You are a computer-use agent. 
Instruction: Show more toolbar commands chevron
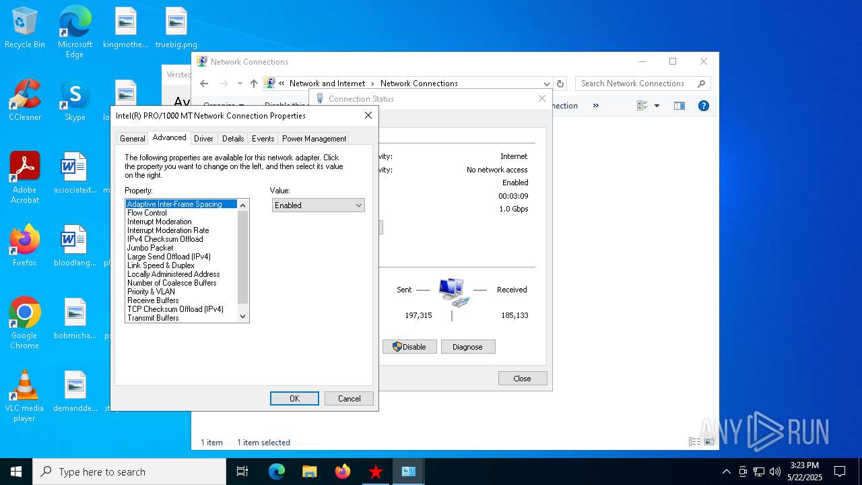[595, 106]
